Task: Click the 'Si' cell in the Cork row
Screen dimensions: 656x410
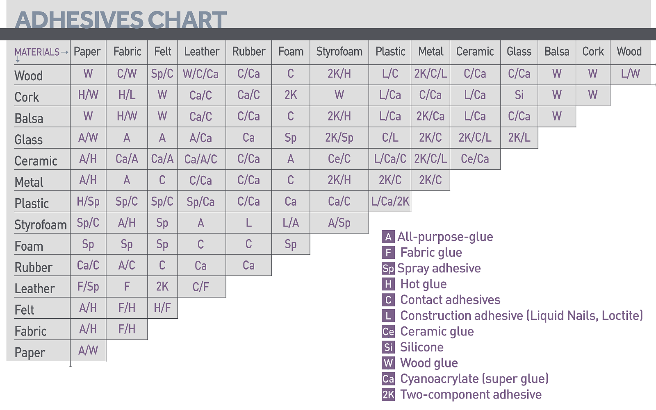Action: pyautogui.click(x=519, y=95)
